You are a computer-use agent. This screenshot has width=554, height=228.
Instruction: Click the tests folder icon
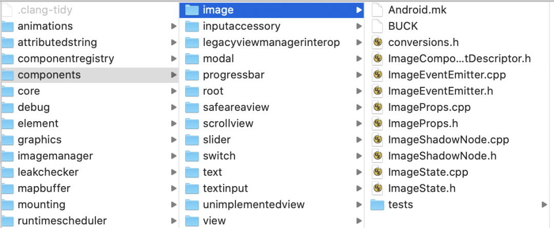378,204
